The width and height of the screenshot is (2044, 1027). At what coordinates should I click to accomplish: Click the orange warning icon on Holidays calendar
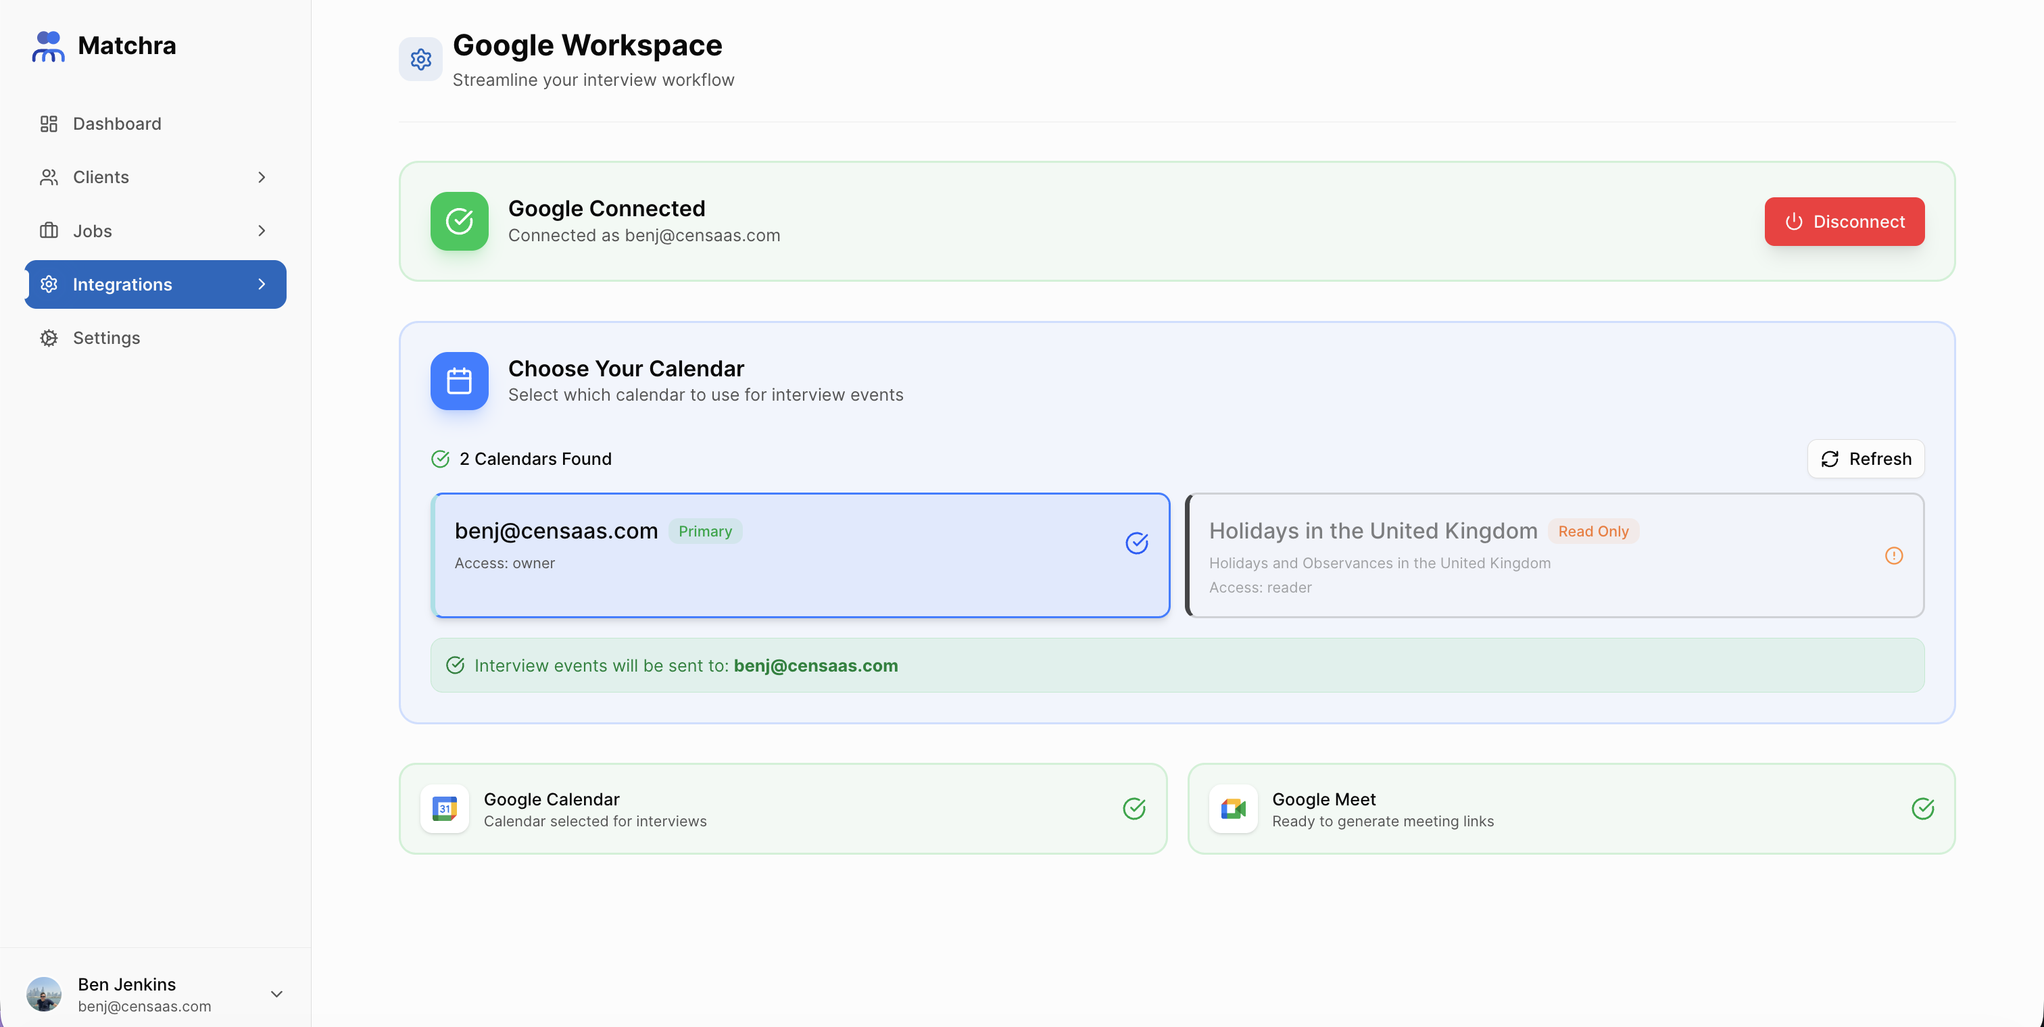click(x=1893, y=556)
